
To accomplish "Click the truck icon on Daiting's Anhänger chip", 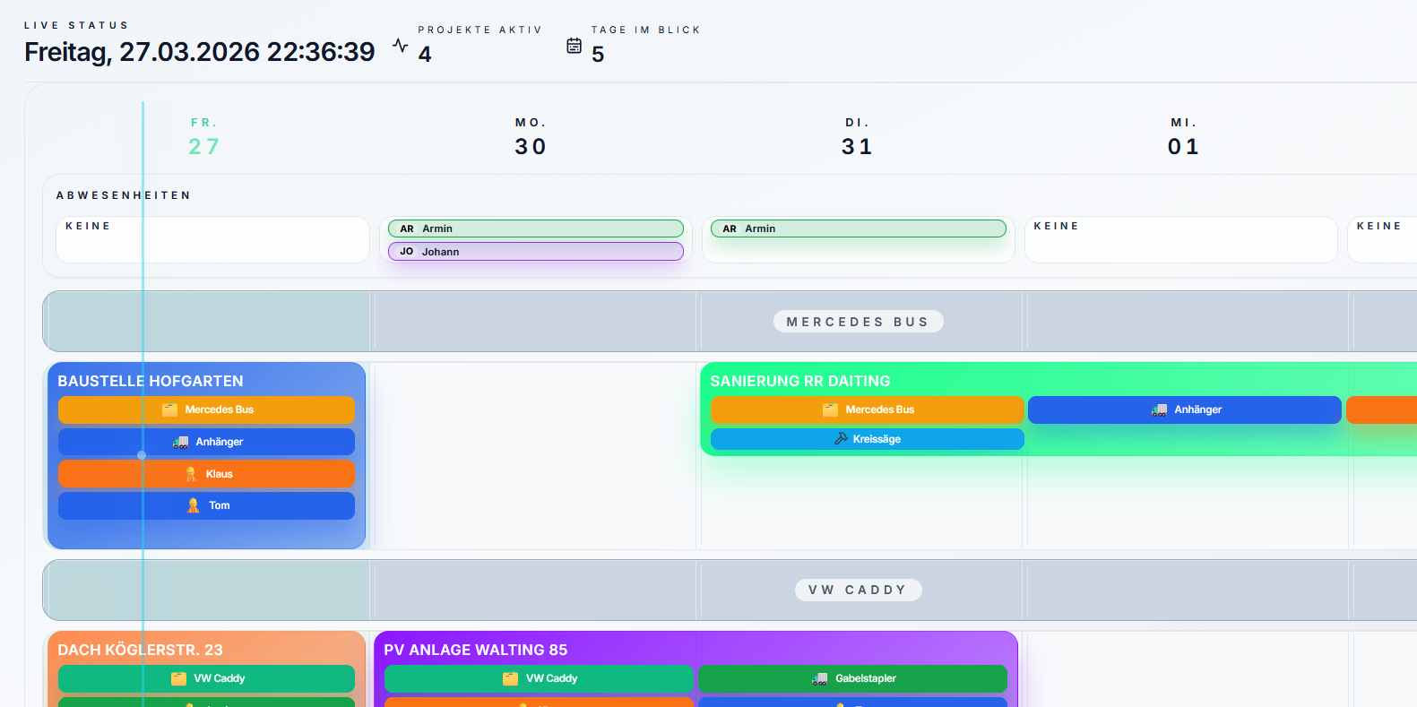I will 1159,410.
